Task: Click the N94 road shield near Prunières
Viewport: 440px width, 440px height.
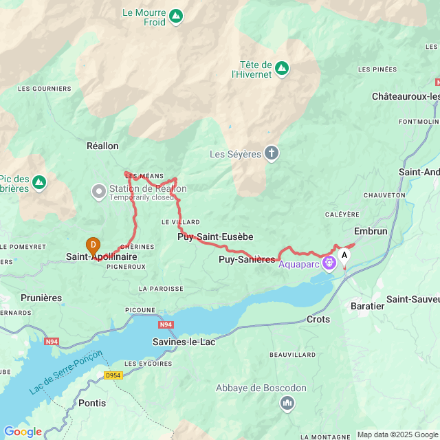Action: [52, 342]
